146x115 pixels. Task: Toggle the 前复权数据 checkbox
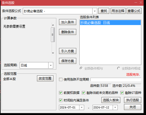(x=61, y=93)
